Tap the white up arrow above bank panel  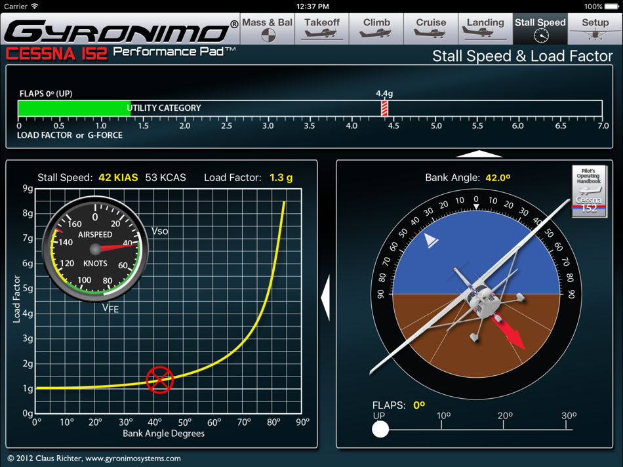[479, 154]
